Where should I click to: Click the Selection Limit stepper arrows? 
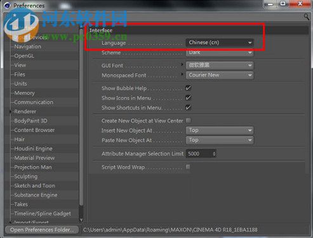click(x=214, y=153)
